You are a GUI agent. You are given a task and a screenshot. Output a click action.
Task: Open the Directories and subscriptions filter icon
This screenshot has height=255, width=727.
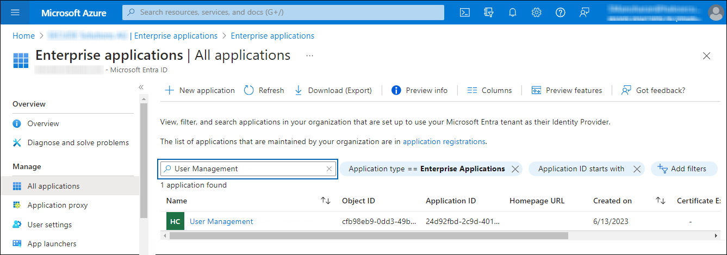tap(488, 13)
